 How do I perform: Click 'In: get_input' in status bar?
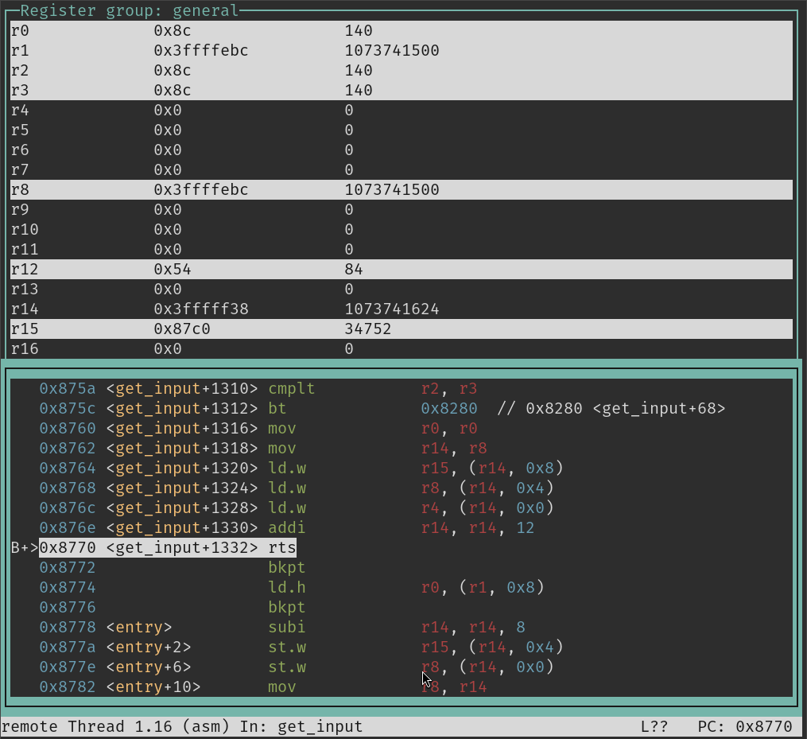click(x=301, y=726)
